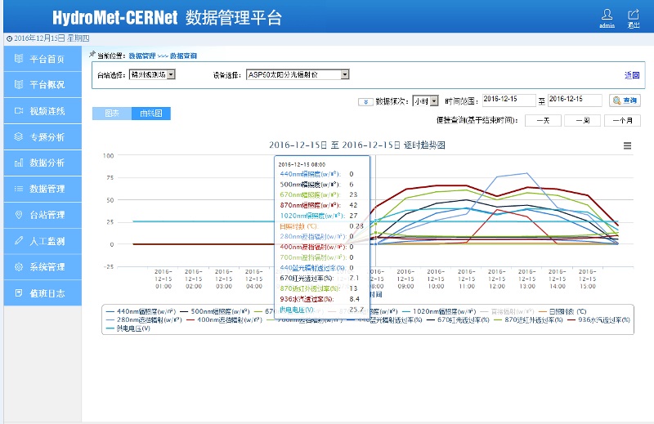Select 专题分析 layers icon in sidebar
The height and width of the screenshot is (424, 654).
coord(43,136)
